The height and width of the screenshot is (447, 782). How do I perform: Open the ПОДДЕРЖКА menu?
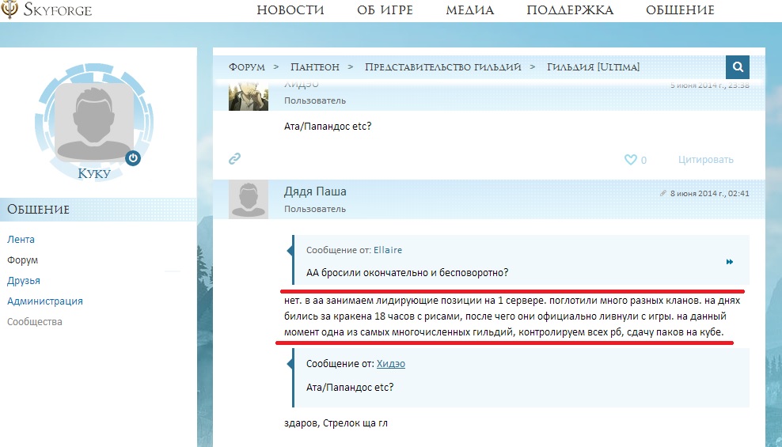(570, 10)
